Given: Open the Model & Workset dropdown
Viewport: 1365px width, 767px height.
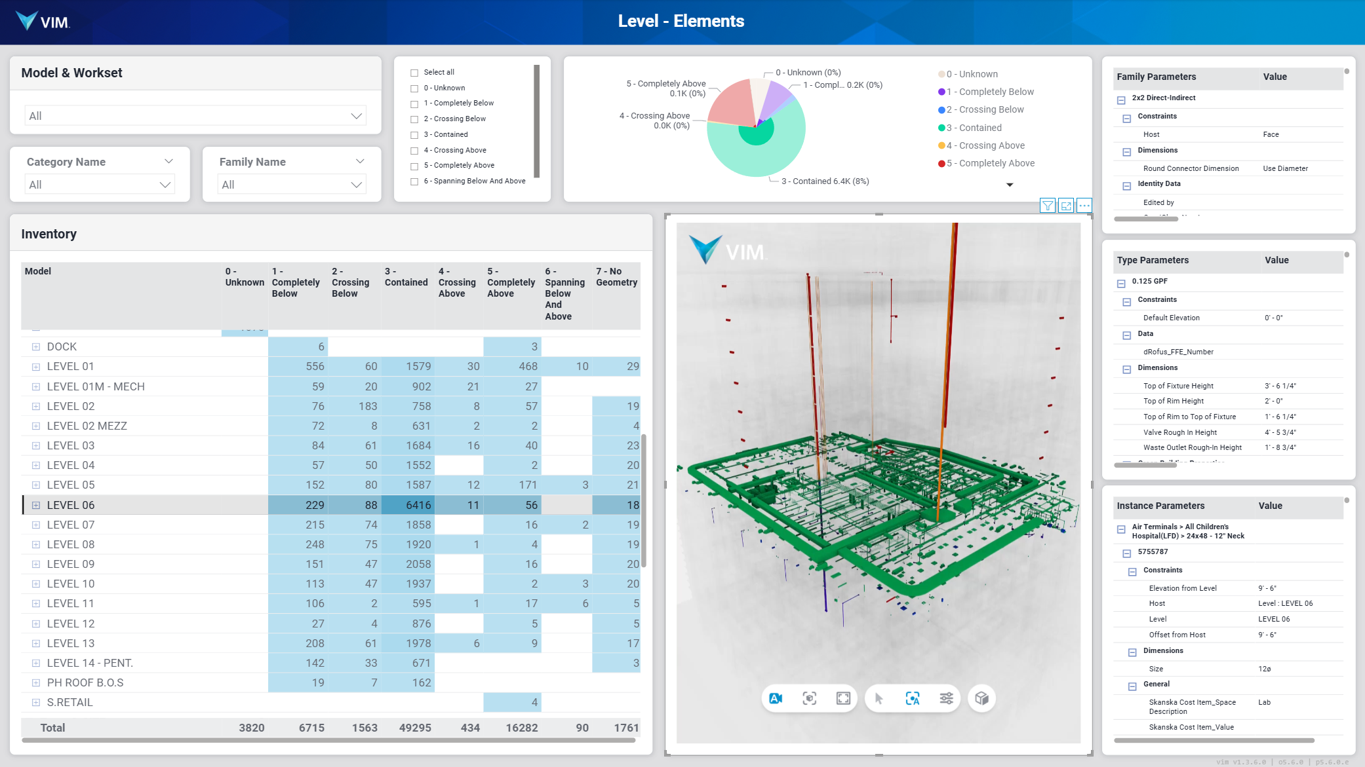Looking at the screenshot, I should [x=195, y=116].
